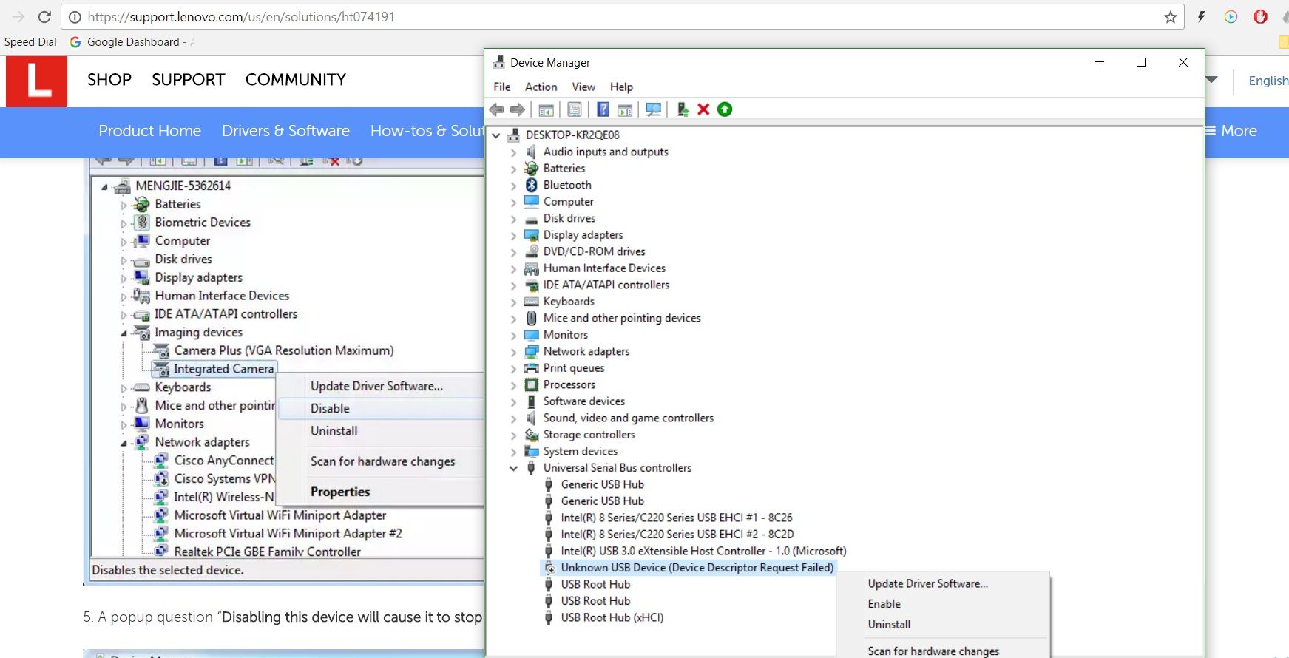1289x658 pixels.
Task: Expand Mice and other pointing devices node
Action: tap(513, 319)
